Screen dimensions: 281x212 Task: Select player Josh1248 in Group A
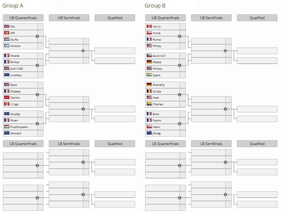tap(16, 68)
